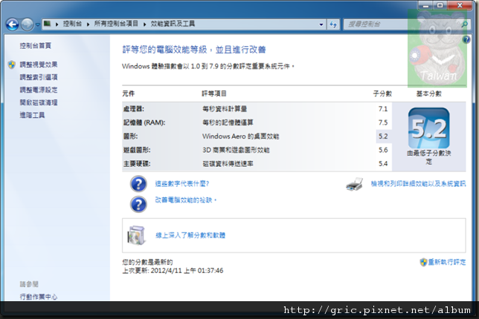Viewport: 479px width, 319px height.
Task: Click the last update timestamp 2012/4/11
Action: 187,271
